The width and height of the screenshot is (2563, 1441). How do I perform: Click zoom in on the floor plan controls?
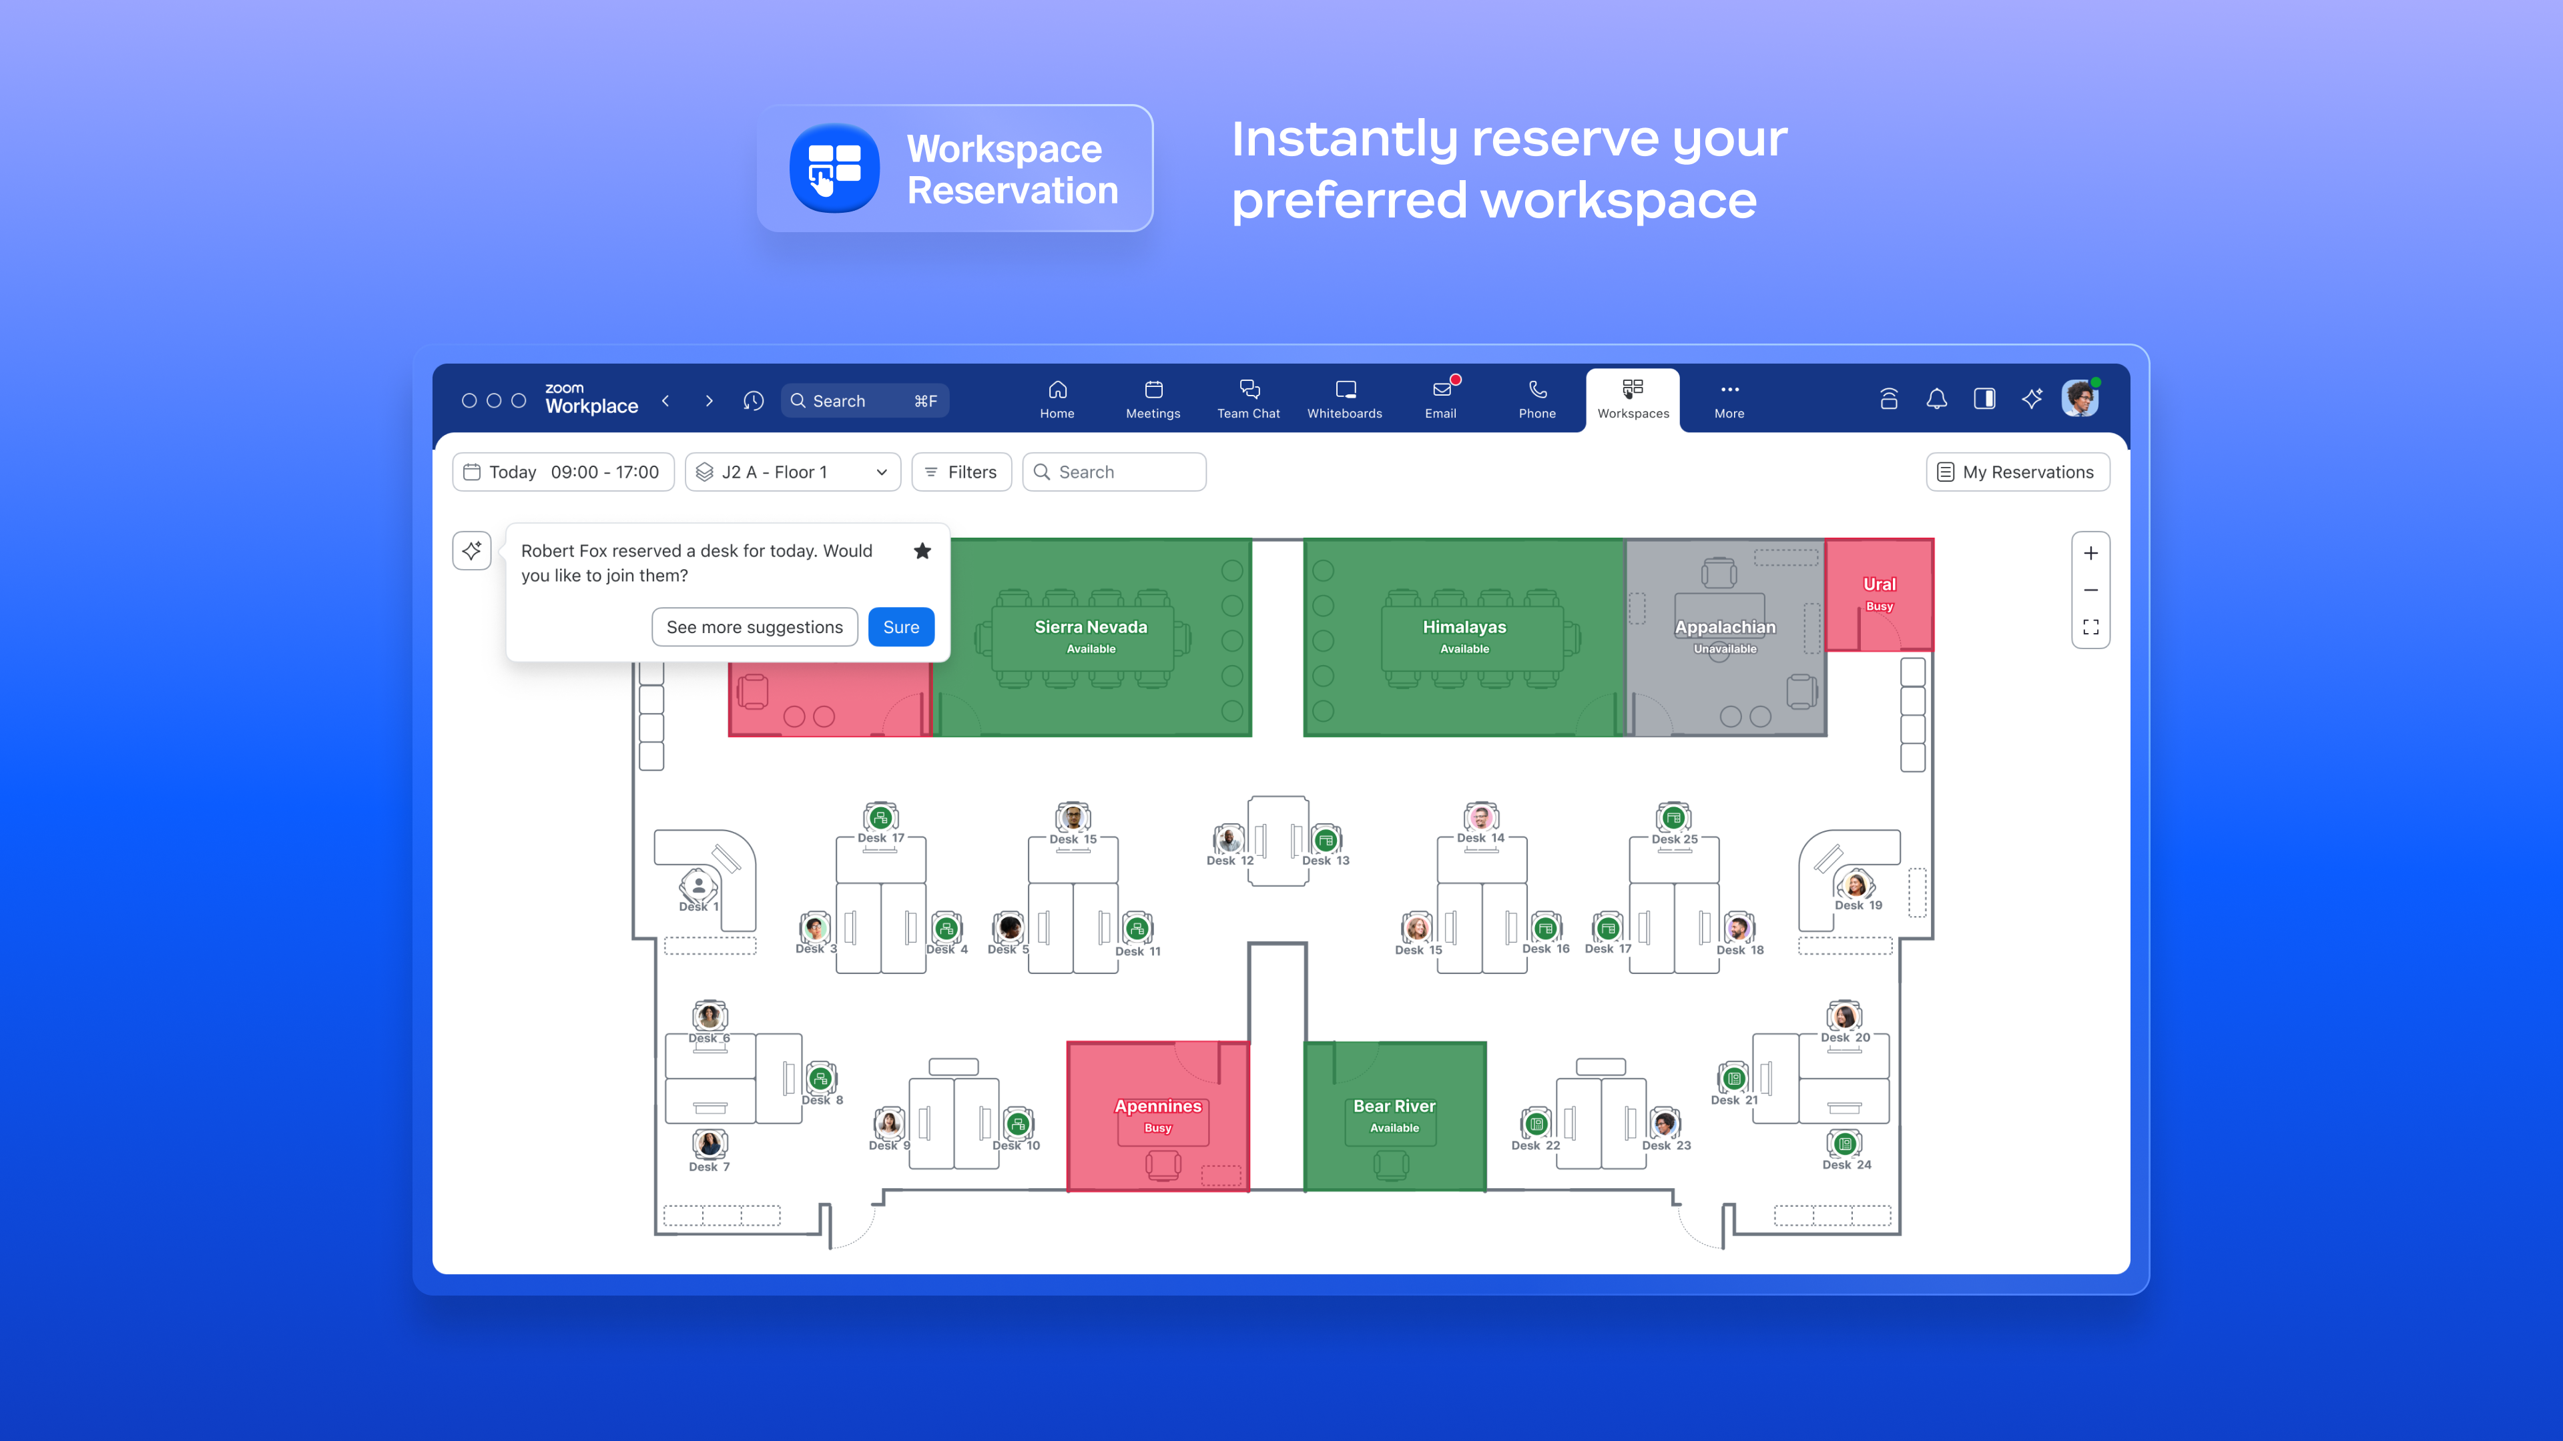[2090, 553]
